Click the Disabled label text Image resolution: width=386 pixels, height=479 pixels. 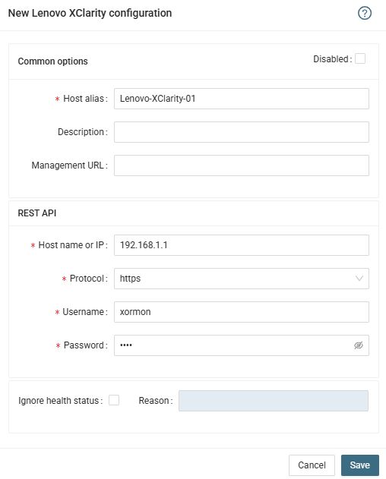point(332,59)
